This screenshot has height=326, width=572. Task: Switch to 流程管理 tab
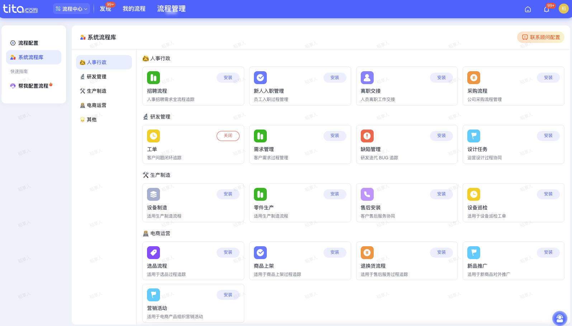(x=171, y=9)
